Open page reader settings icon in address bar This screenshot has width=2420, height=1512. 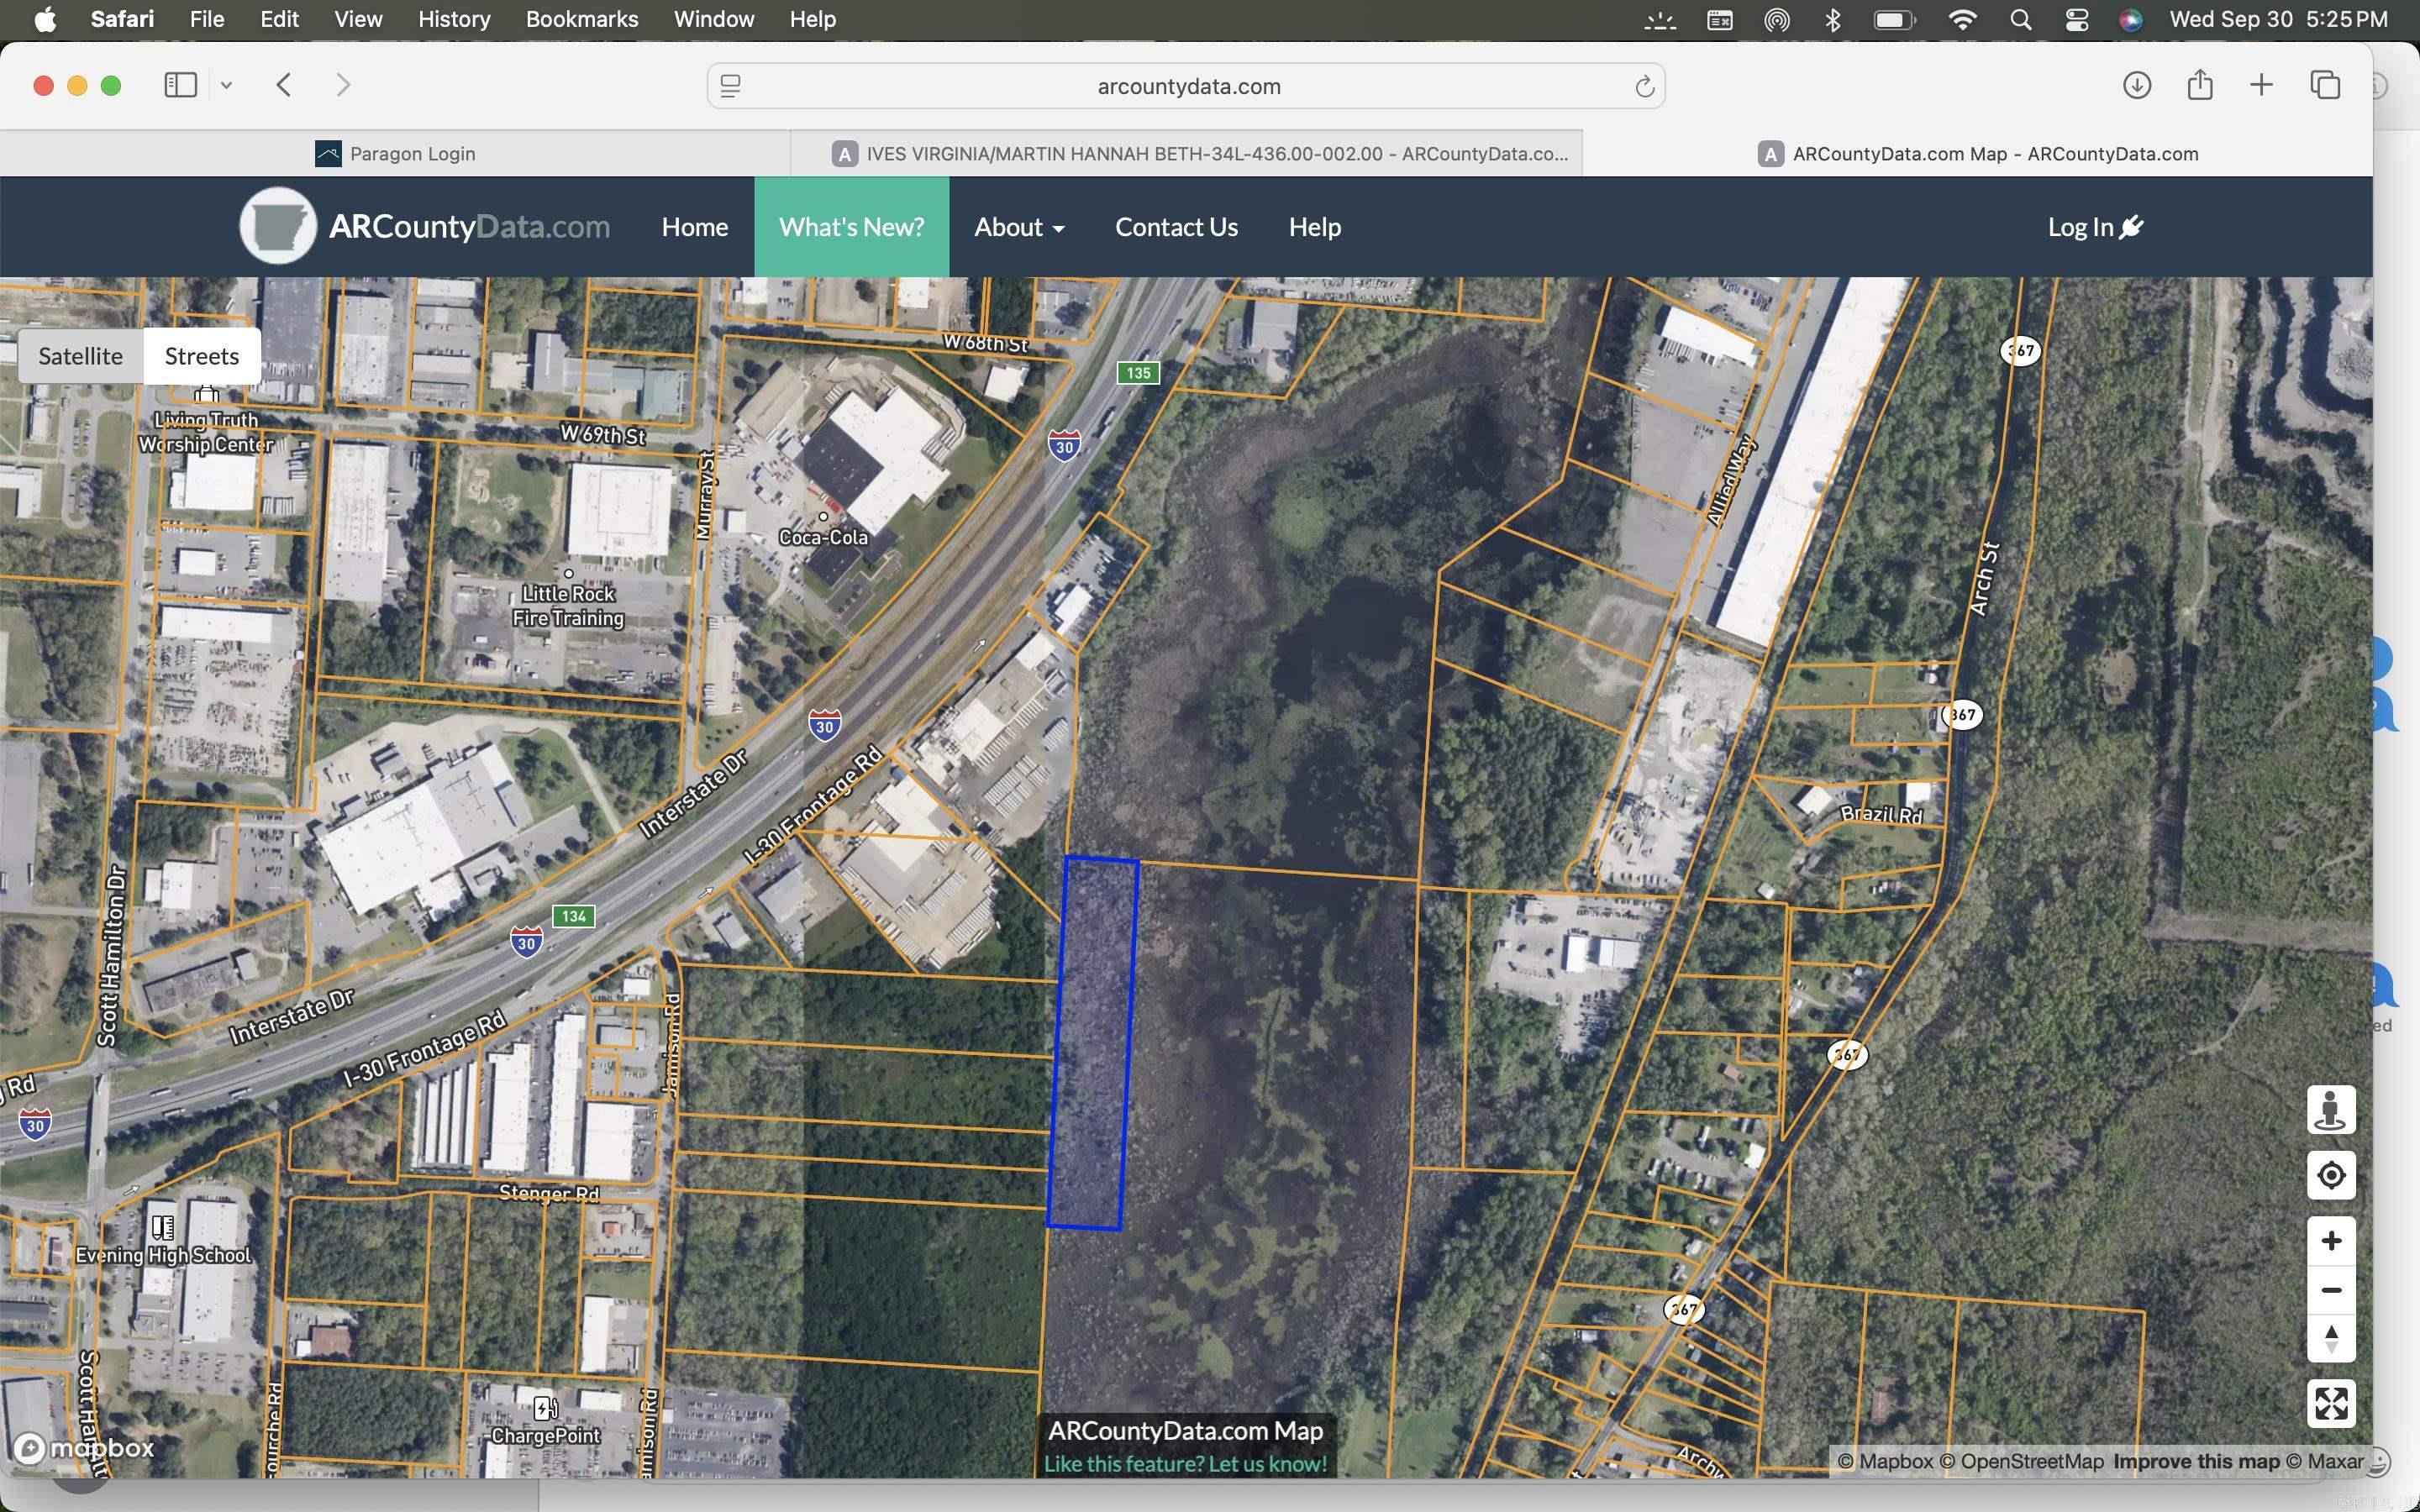point(731,87)
